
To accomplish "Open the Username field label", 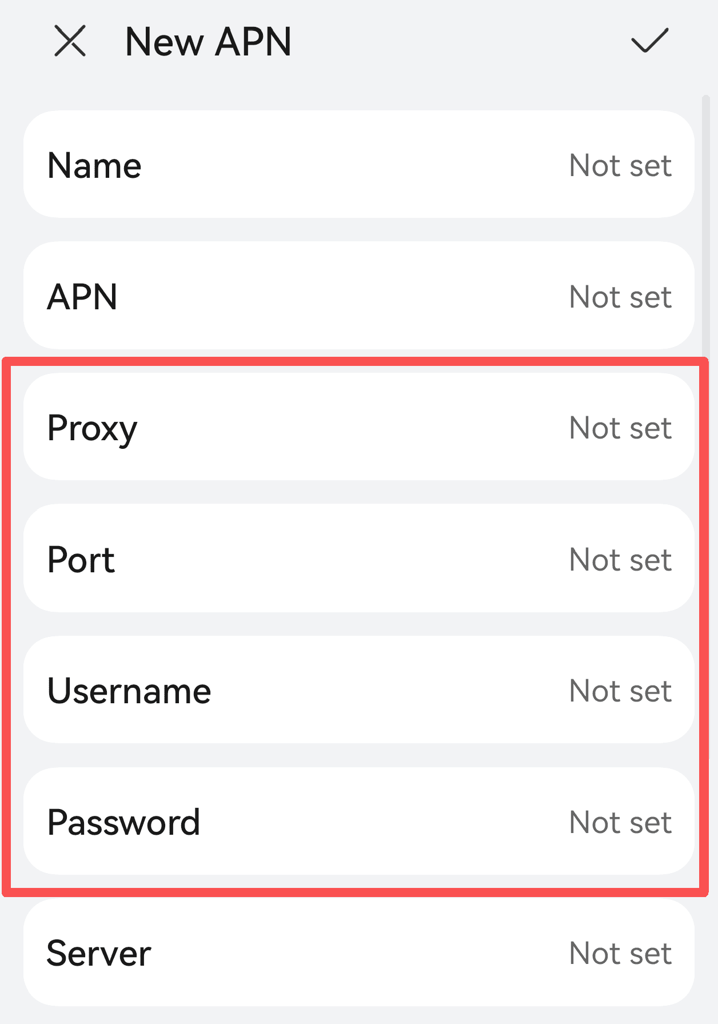I will tap(129, 691).
